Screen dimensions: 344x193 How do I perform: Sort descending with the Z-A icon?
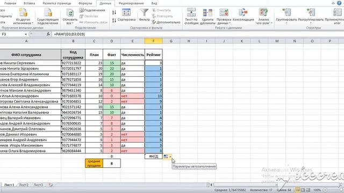(114, 20)
